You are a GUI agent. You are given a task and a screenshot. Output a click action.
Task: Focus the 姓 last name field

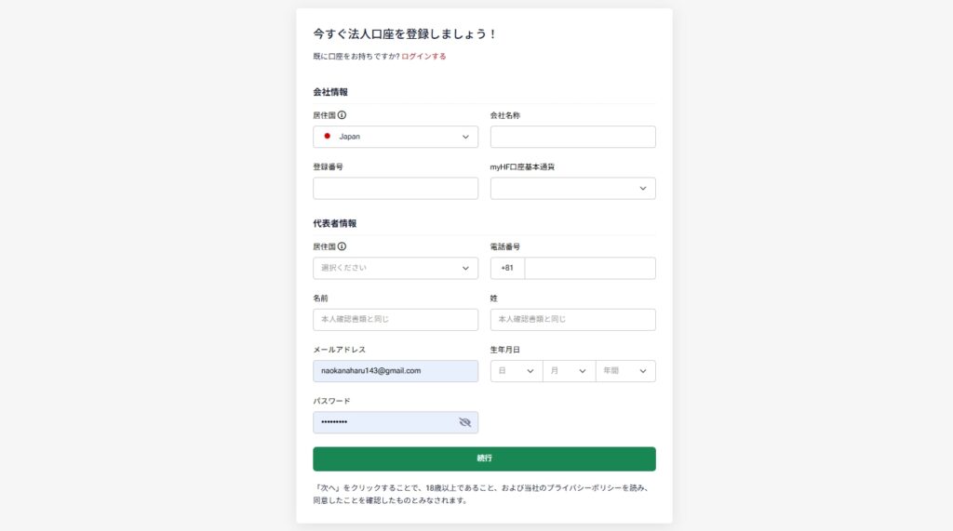click(572, 320)
